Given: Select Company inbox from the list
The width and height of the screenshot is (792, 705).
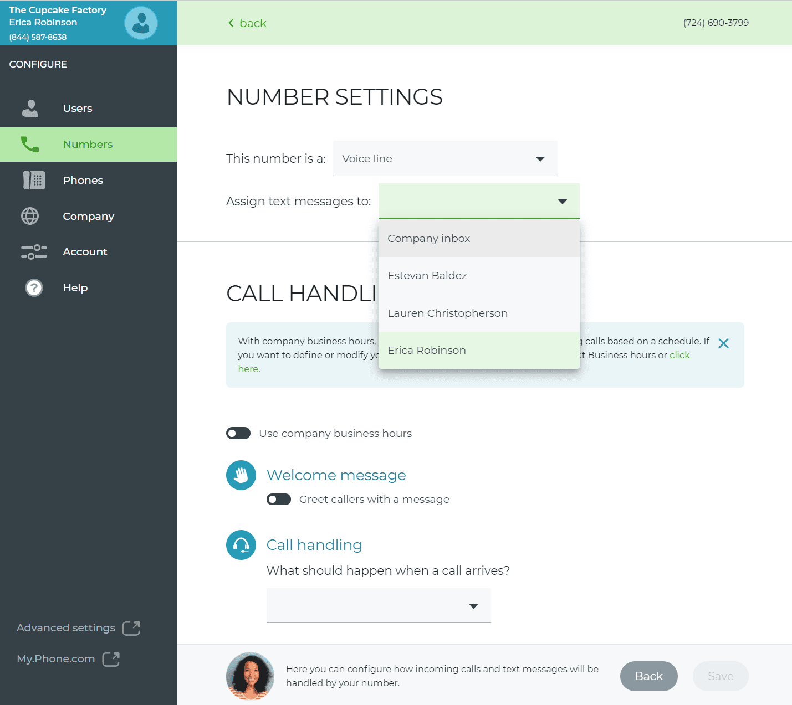Looking at the screenshot, I should tap(479, 238).
